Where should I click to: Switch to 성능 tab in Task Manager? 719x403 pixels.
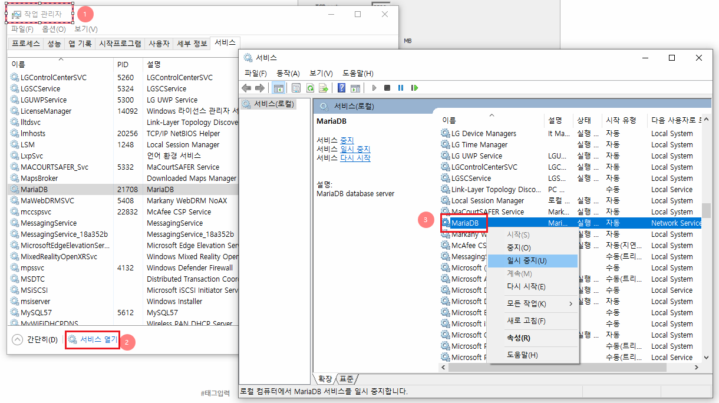tap(54, 44)
